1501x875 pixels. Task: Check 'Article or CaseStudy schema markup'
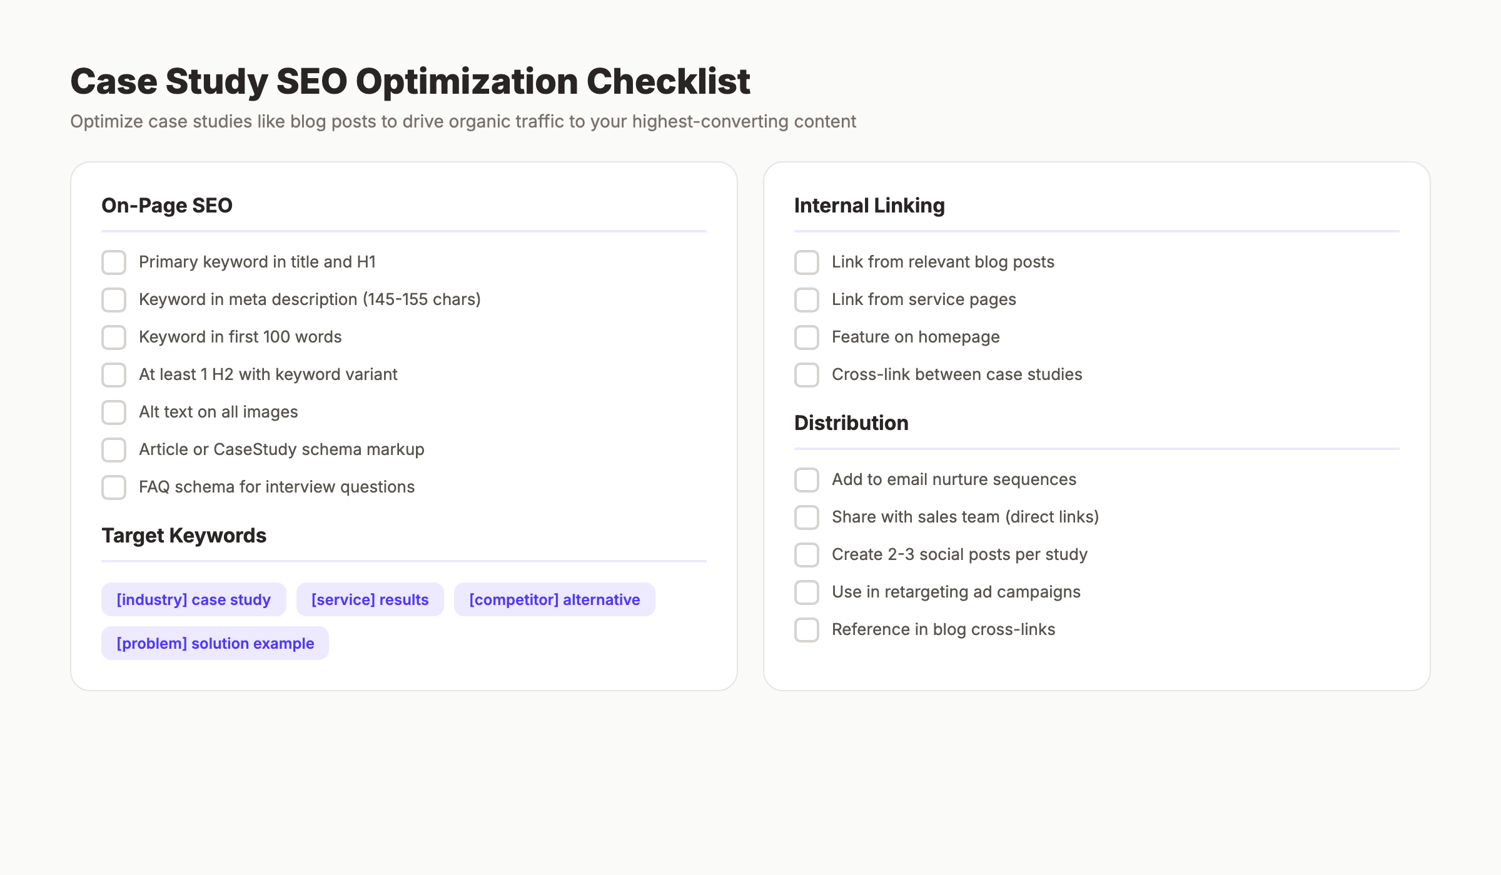coord(113,450)
